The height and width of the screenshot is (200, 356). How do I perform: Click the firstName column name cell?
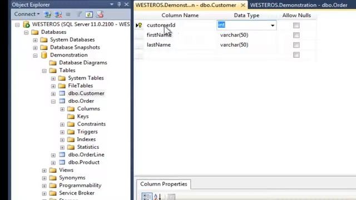point(180,35)
